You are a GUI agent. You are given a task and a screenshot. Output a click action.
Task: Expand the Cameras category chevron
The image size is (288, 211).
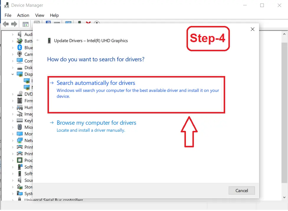coord(12,54)
